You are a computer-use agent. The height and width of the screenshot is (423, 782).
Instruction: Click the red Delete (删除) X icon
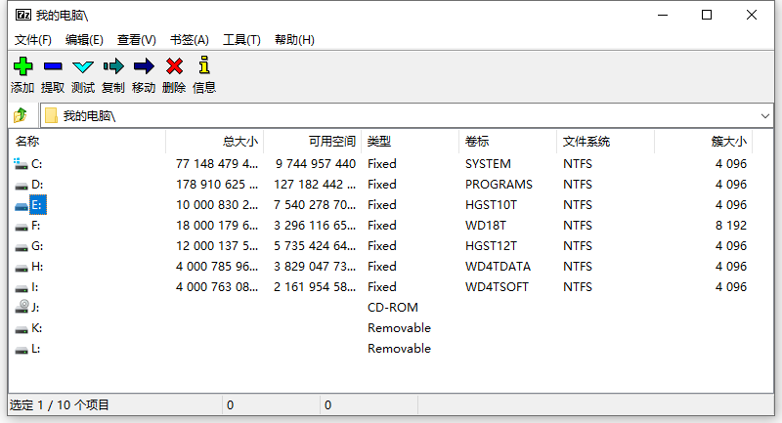pyautogui.click(x=174, y=66)
